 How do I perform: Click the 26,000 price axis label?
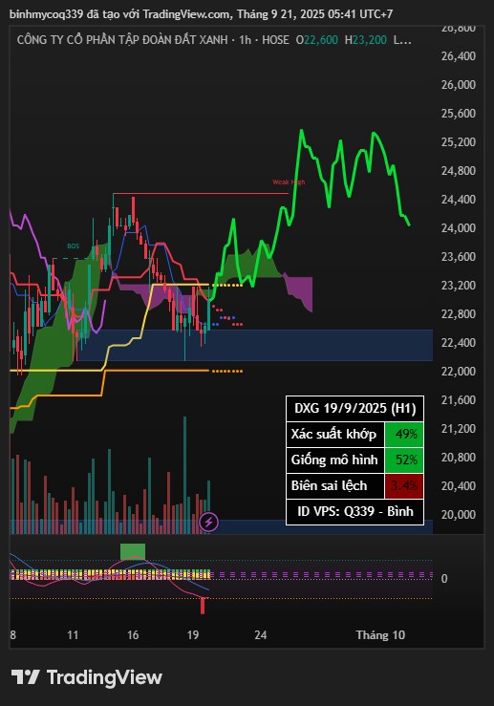tap(458, 85)
